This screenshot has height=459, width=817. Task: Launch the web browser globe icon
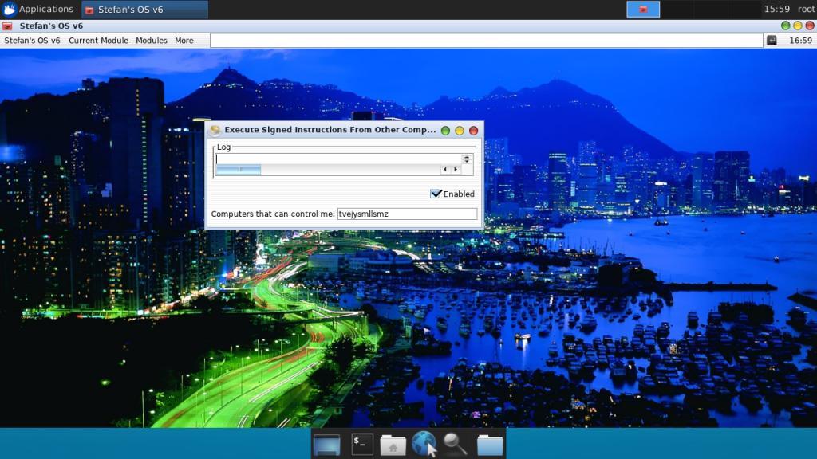point(424,444)
